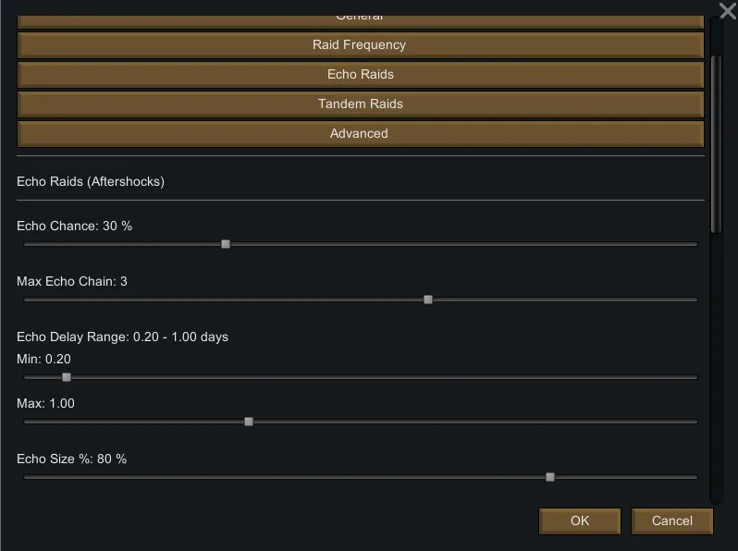Click the Max echo delay slider handle
Viewport: 738px width, 551px height.
click(x=249, y=422)
